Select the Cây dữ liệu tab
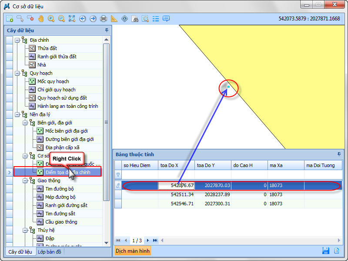This screenshot has height=261, width=348. pos(20,252)
